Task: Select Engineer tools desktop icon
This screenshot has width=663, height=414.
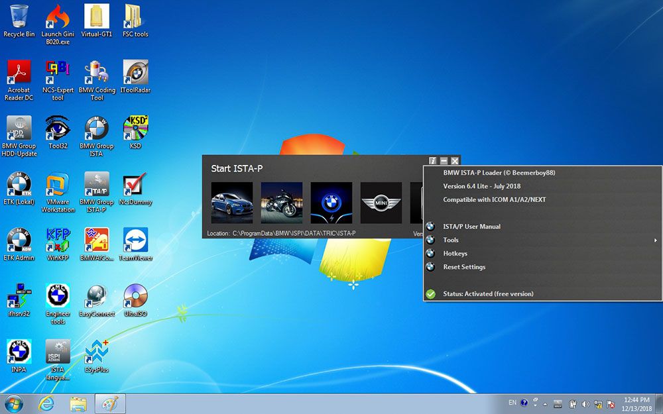Action: click(58, 304)
